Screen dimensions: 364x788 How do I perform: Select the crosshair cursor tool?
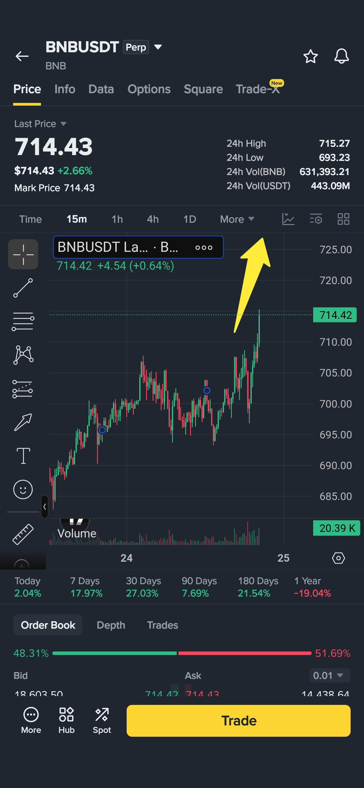pyautogui.click(x=23, y=254)
